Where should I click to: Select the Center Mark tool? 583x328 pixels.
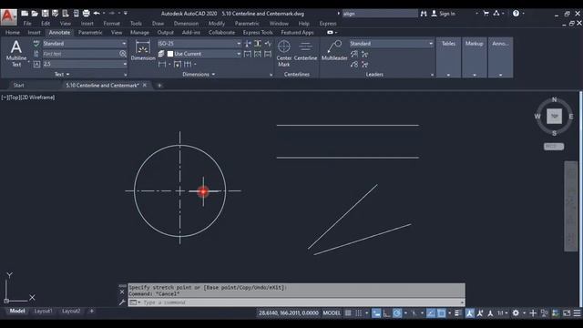coord(284,53)
